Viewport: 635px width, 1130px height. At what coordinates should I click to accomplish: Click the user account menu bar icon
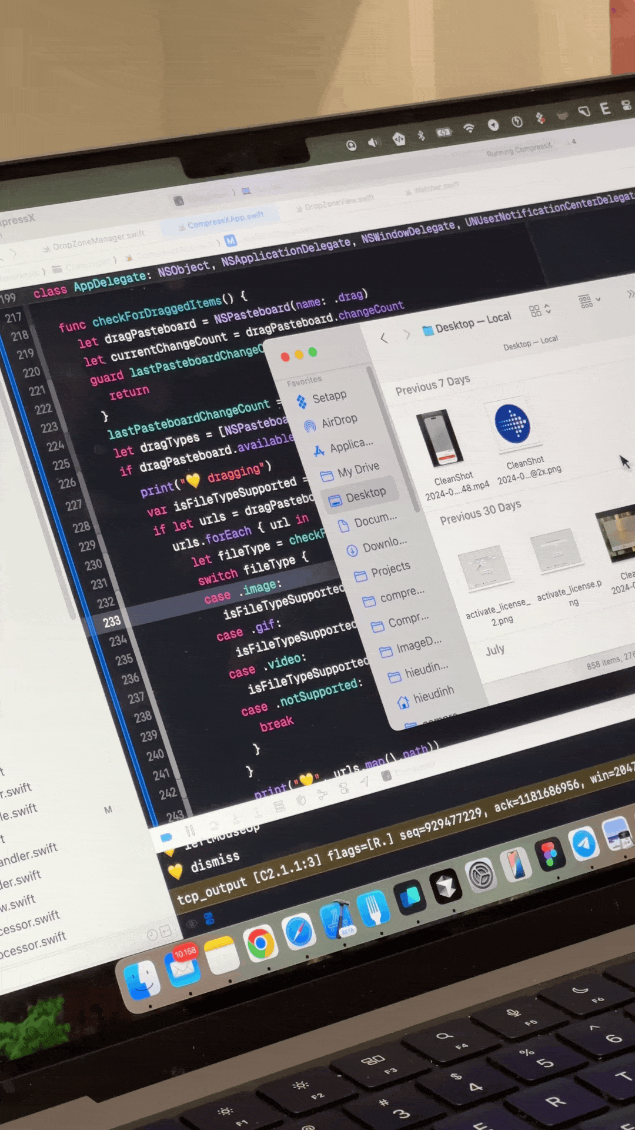click(x=351, y=145)
